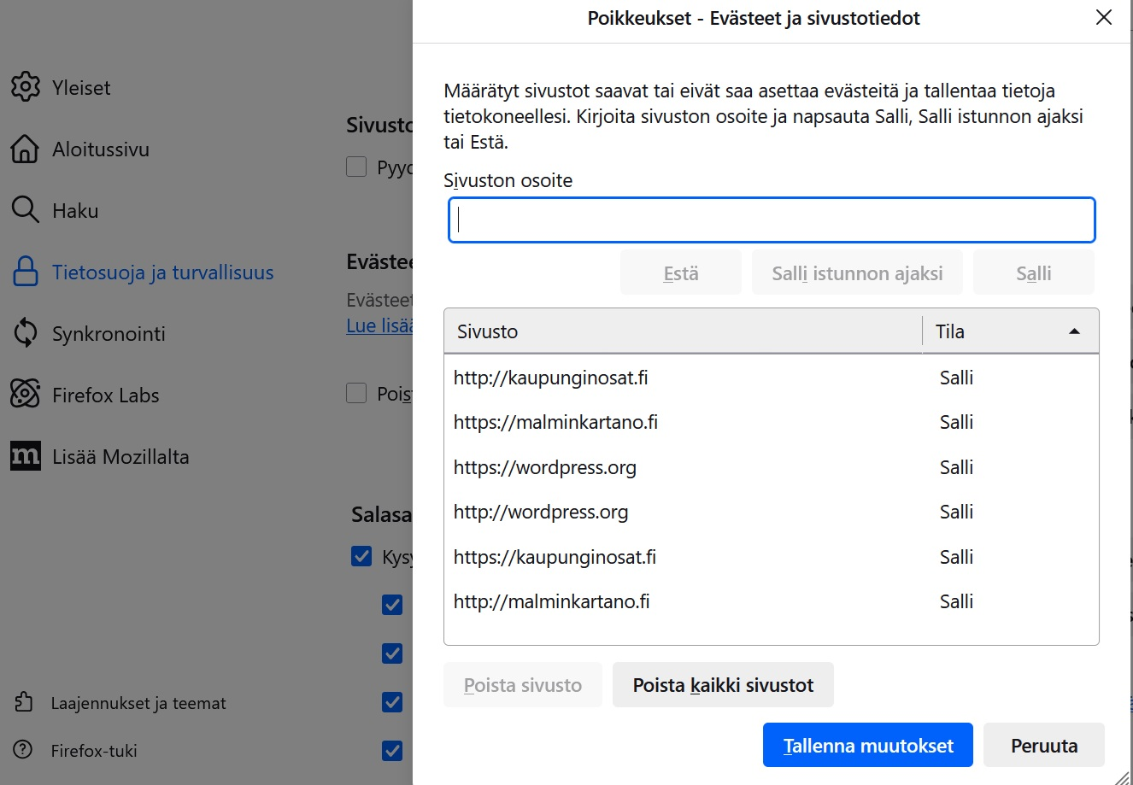Click the Tallenna muutokset button
This screenshot has height=785, width=1133.
[867, 745]
